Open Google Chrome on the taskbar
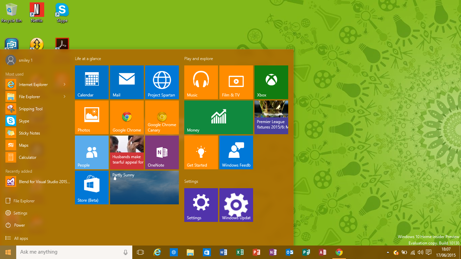This screenshot has height=259, width=461. click(339, 252)
